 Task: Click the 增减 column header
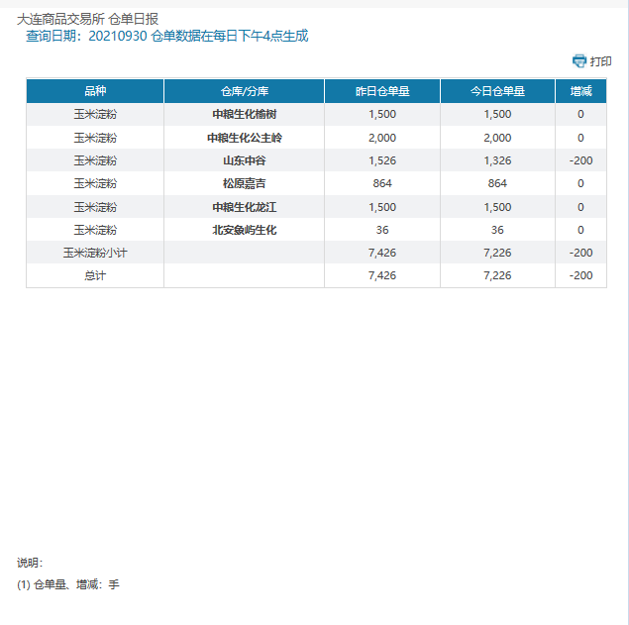[580, 91]
